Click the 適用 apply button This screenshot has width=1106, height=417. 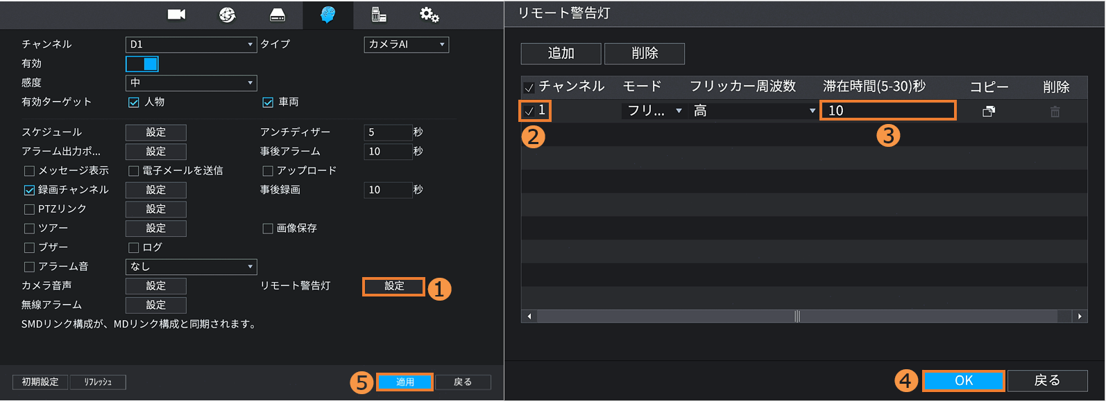coord(405,382)
